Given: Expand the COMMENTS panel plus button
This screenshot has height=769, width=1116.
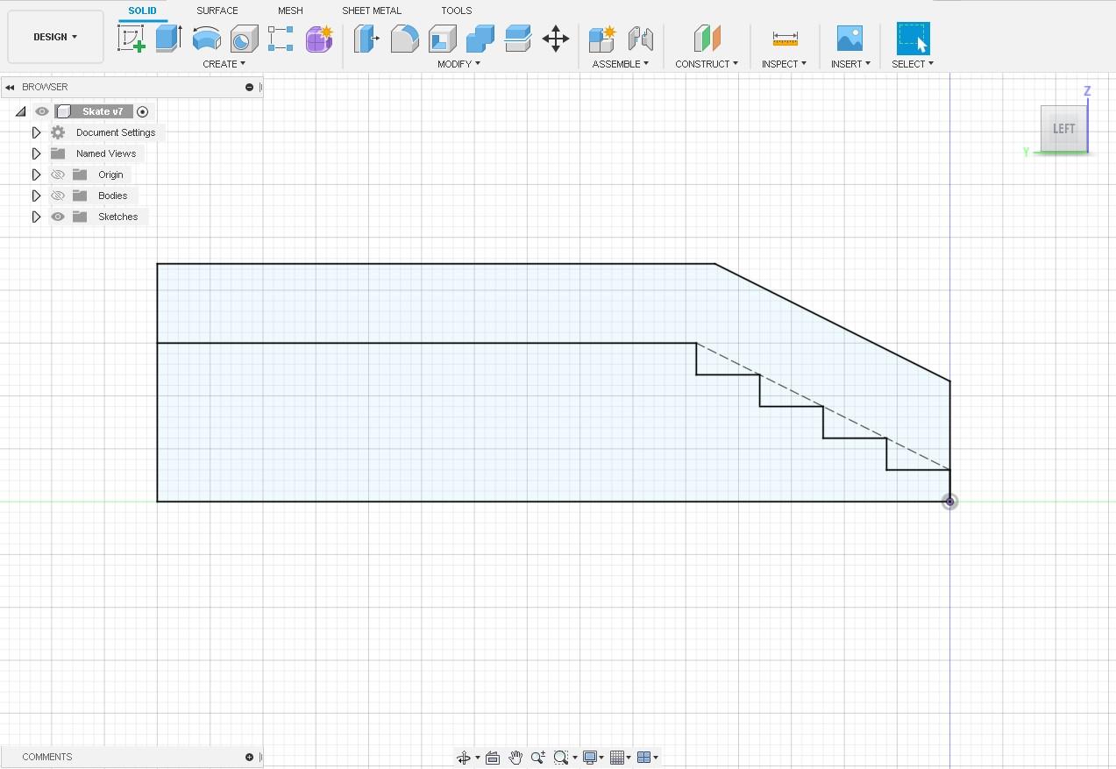Looking at the screenshot, I should point(250,757).
